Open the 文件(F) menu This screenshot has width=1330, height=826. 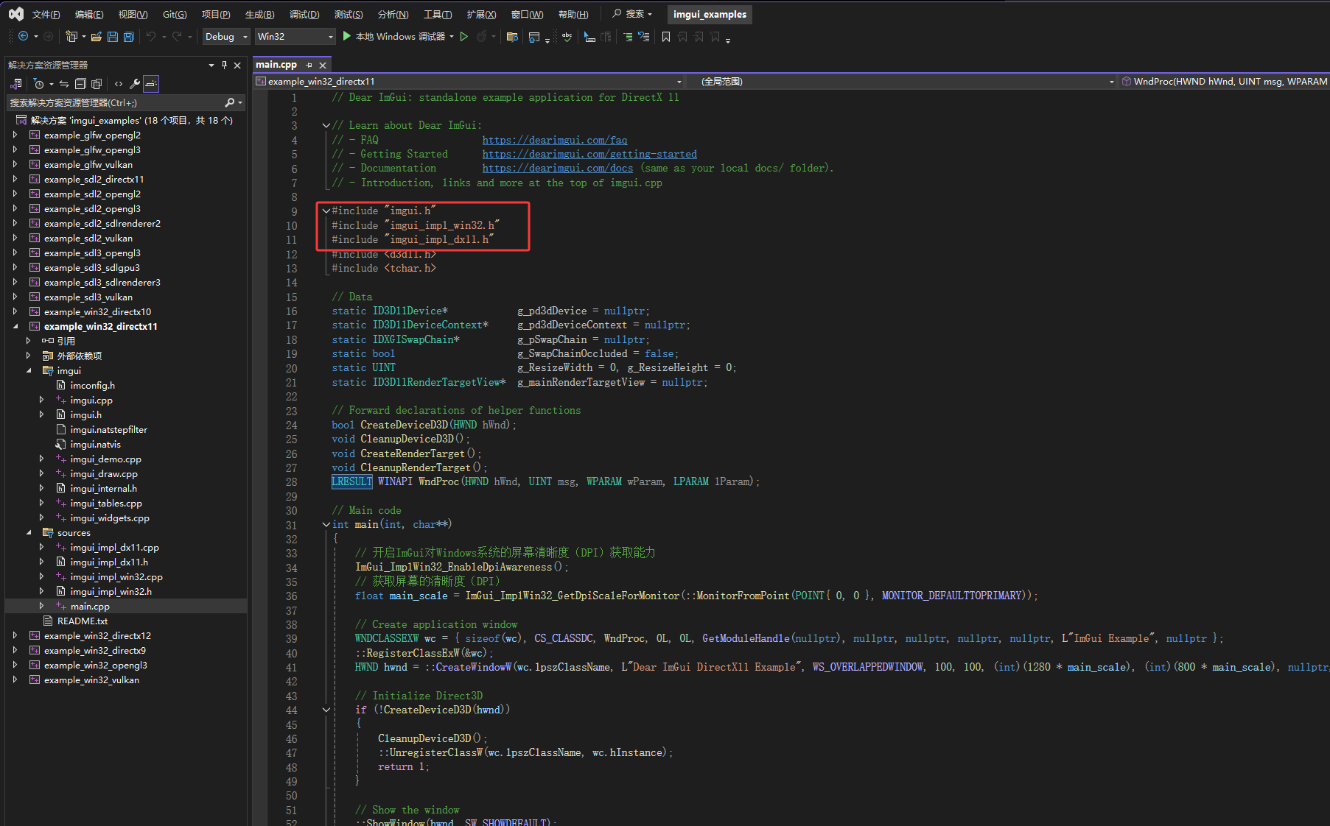(x=46, y=14)
